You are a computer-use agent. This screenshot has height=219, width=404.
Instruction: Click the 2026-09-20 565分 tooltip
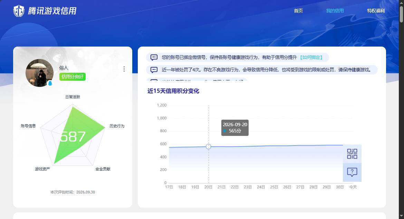pos(235,128)
